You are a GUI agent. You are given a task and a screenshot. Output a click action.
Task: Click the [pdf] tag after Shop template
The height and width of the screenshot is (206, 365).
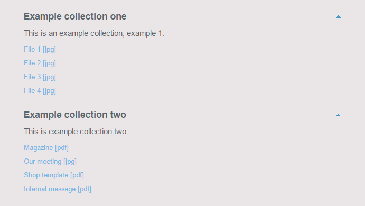point(77,175)
